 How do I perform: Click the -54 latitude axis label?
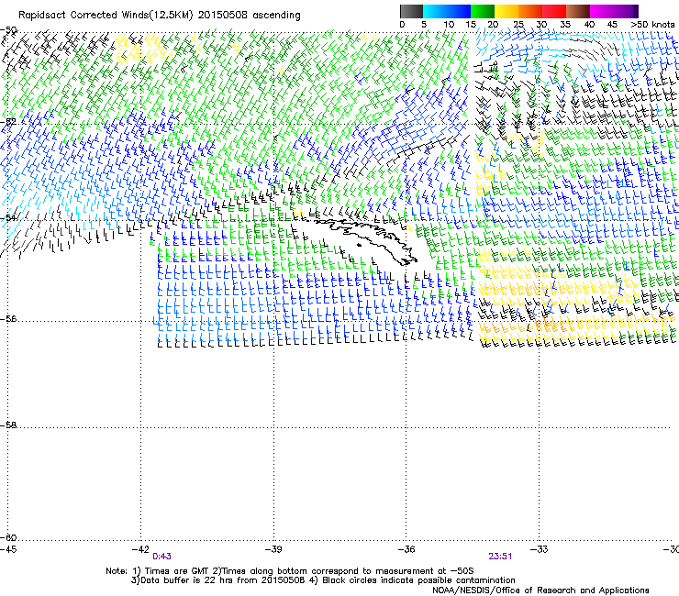click(x=8, y=218)
